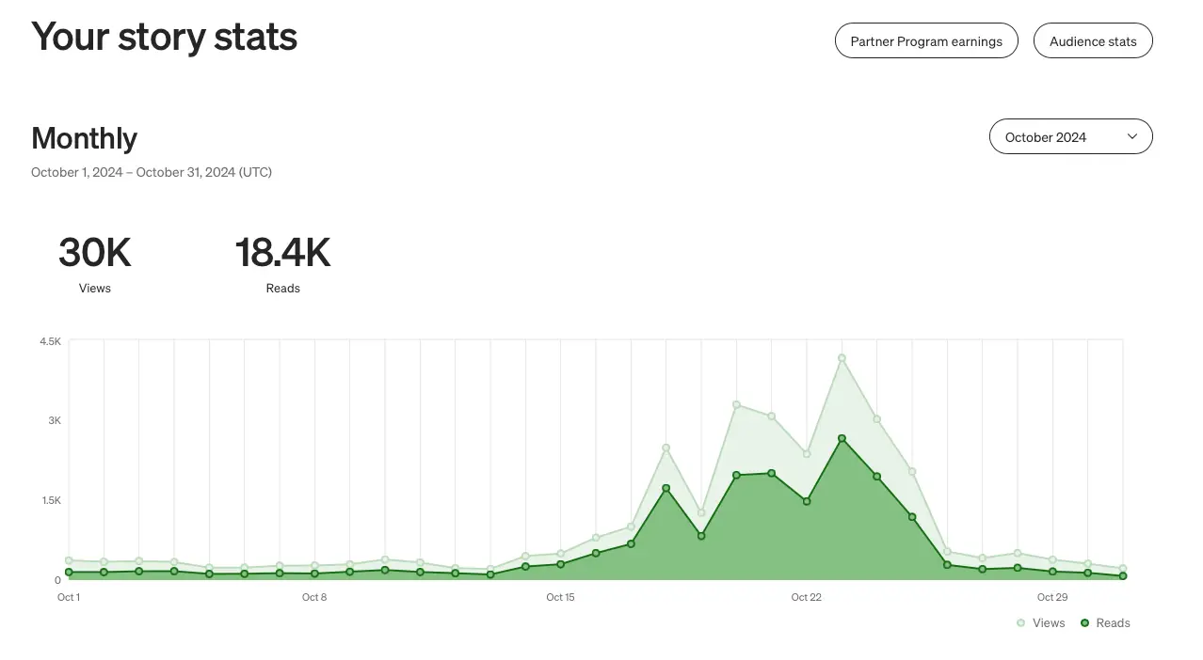Click the Views legend dot icon
Viewport: 1203px width, 660px height.
coord(1021,623)
